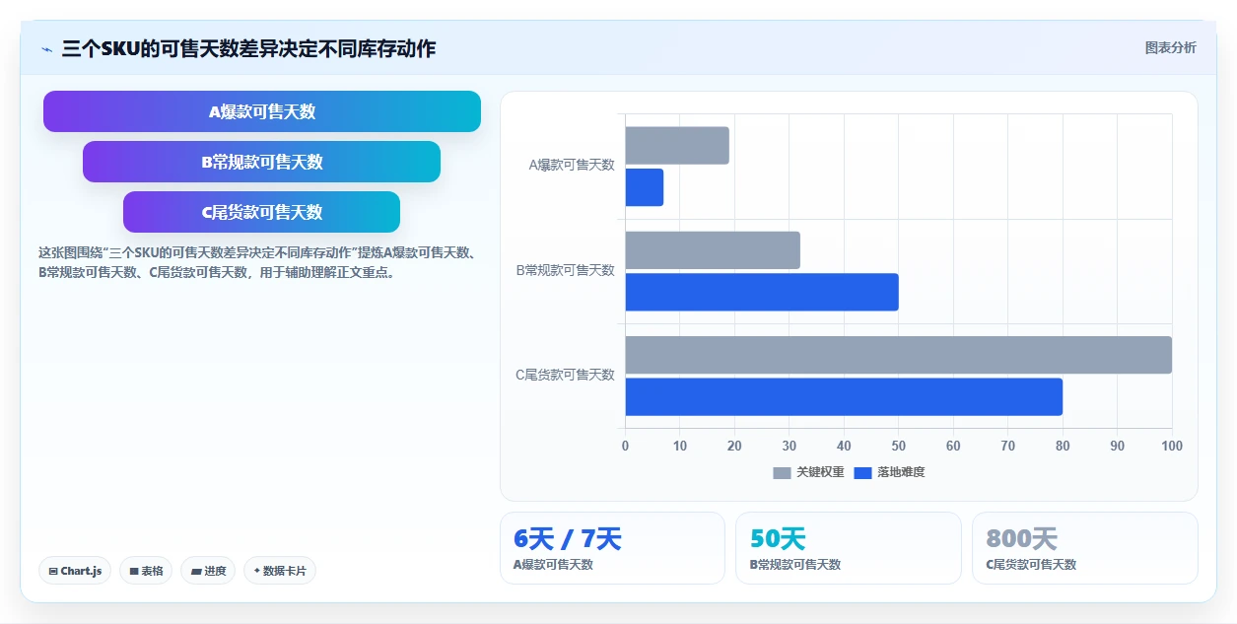This screenshot has width=1237, height=624.
Task: Click the y-axis label C尾货款可售天数
Action: point(566,375)
